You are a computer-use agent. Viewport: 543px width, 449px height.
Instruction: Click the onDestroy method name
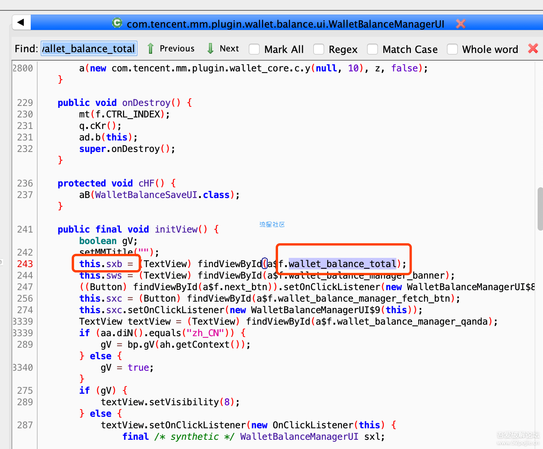tap(146, 103)
